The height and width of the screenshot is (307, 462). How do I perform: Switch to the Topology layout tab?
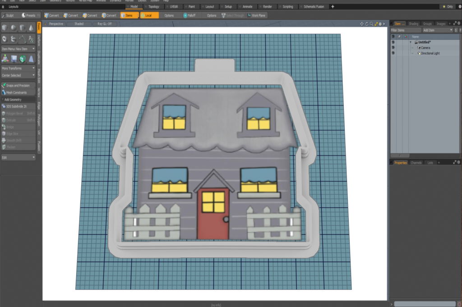coord(154,7)
